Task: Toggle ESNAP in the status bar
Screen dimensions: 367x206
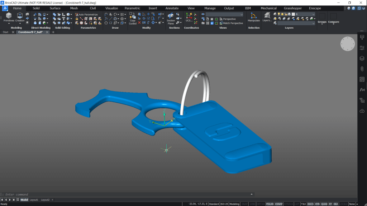Action: [278, 203]
